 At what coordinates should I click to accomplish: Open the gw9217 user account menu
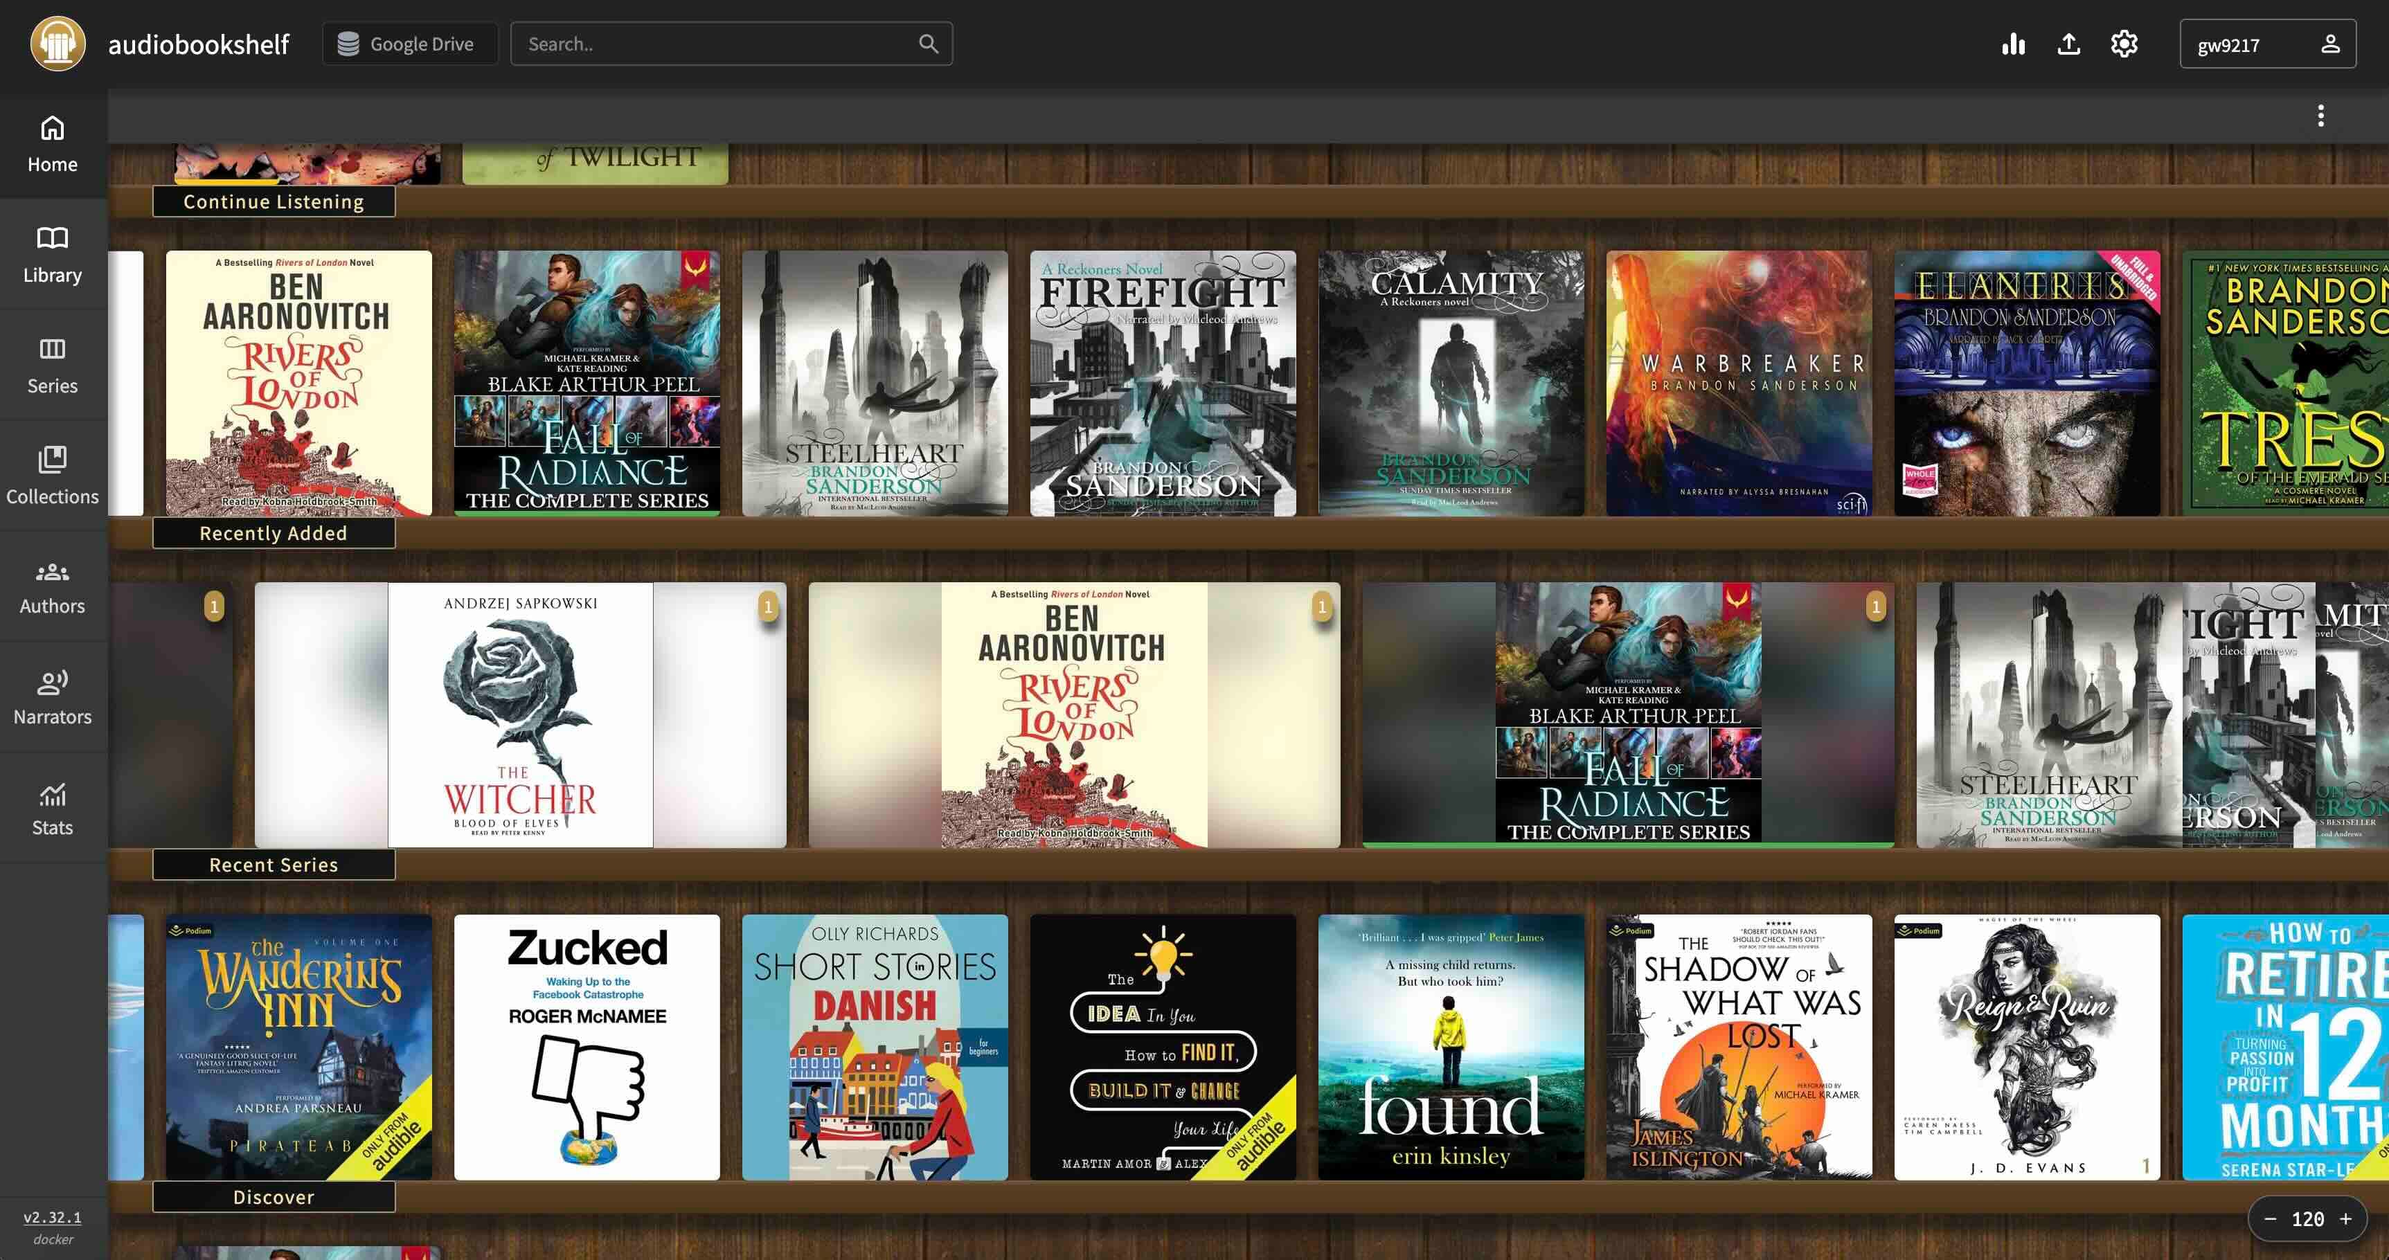[x=2266, y=44]
